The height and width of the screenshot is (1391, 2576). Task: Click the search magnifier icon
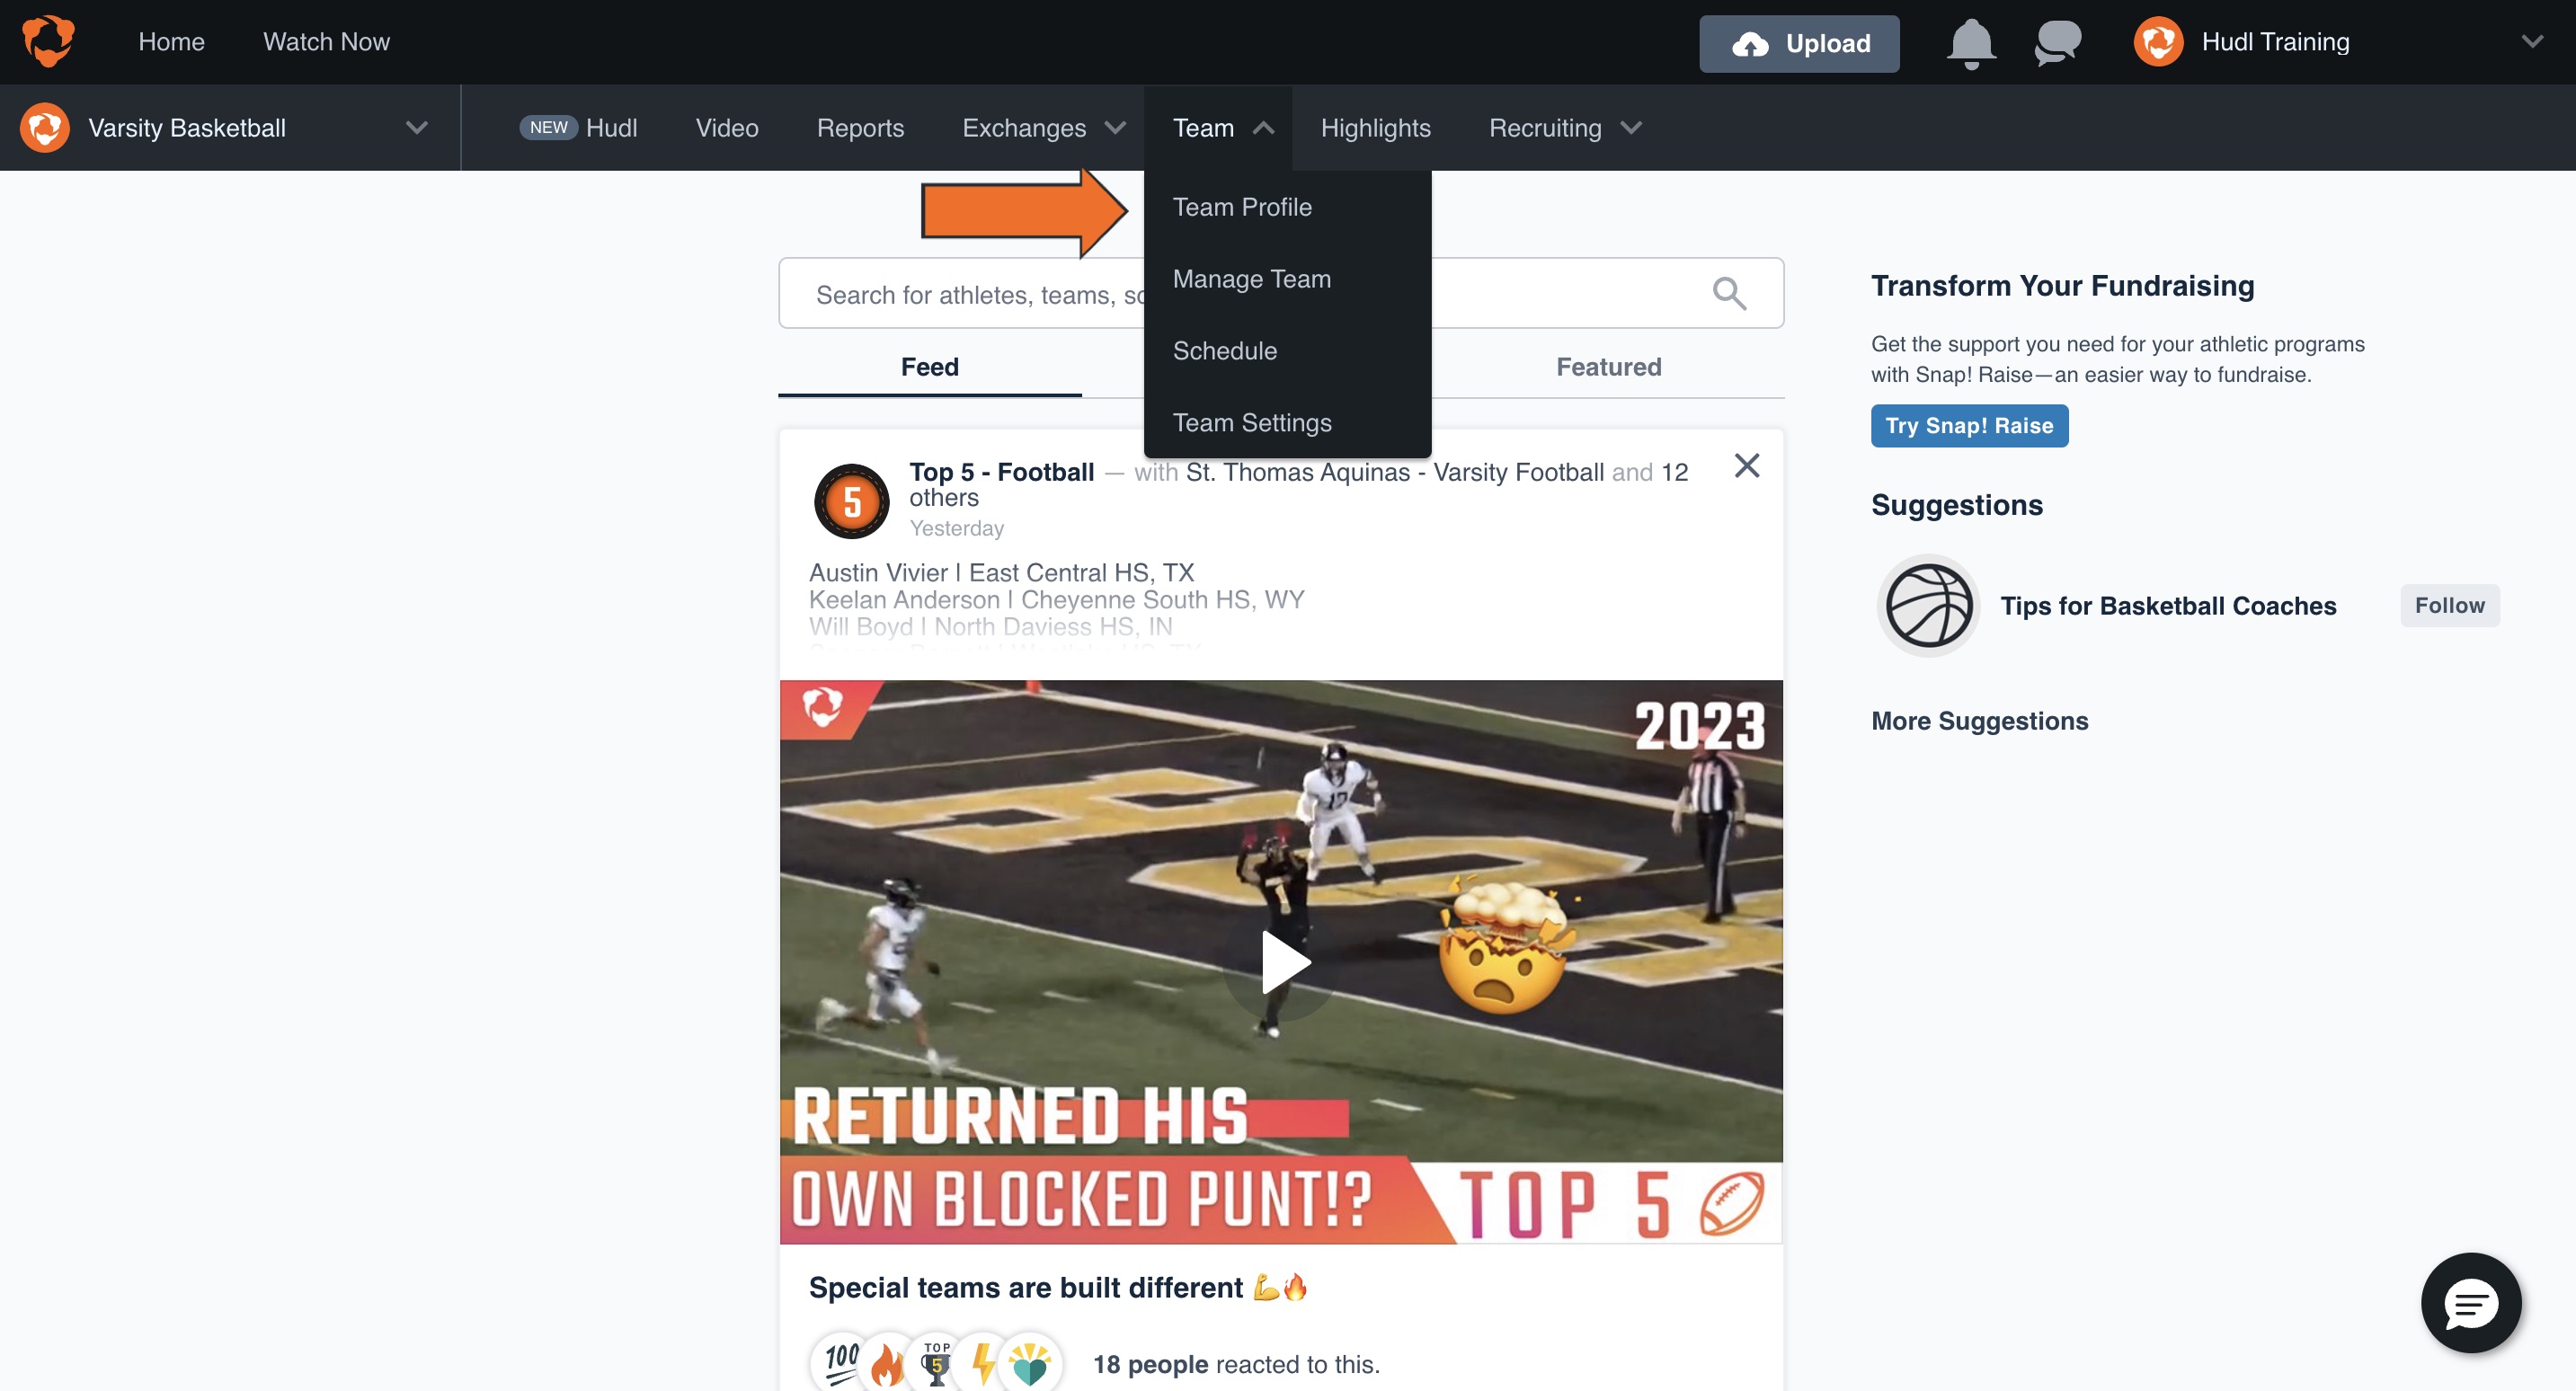[x=1729, y=293]
